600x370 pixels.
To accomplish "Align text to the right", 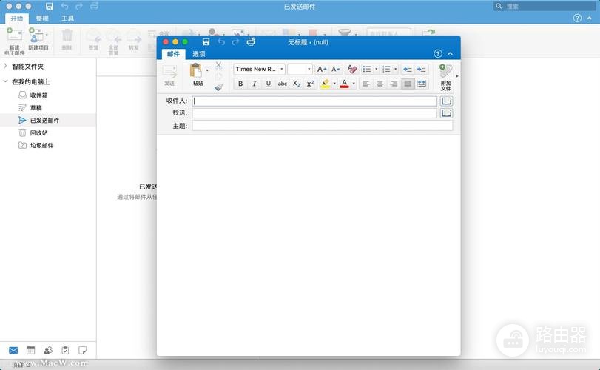I will click(394, 84).
